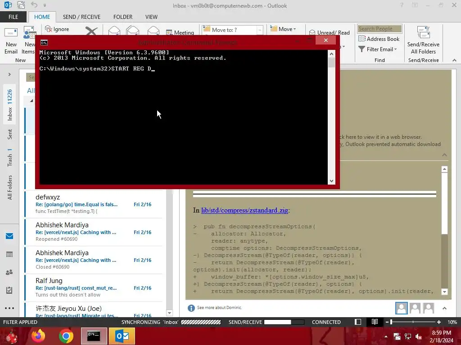Click the Send/Receive quick access toolbar icon
The width and height of the screenshot is (461, 345).
(21, 5)
